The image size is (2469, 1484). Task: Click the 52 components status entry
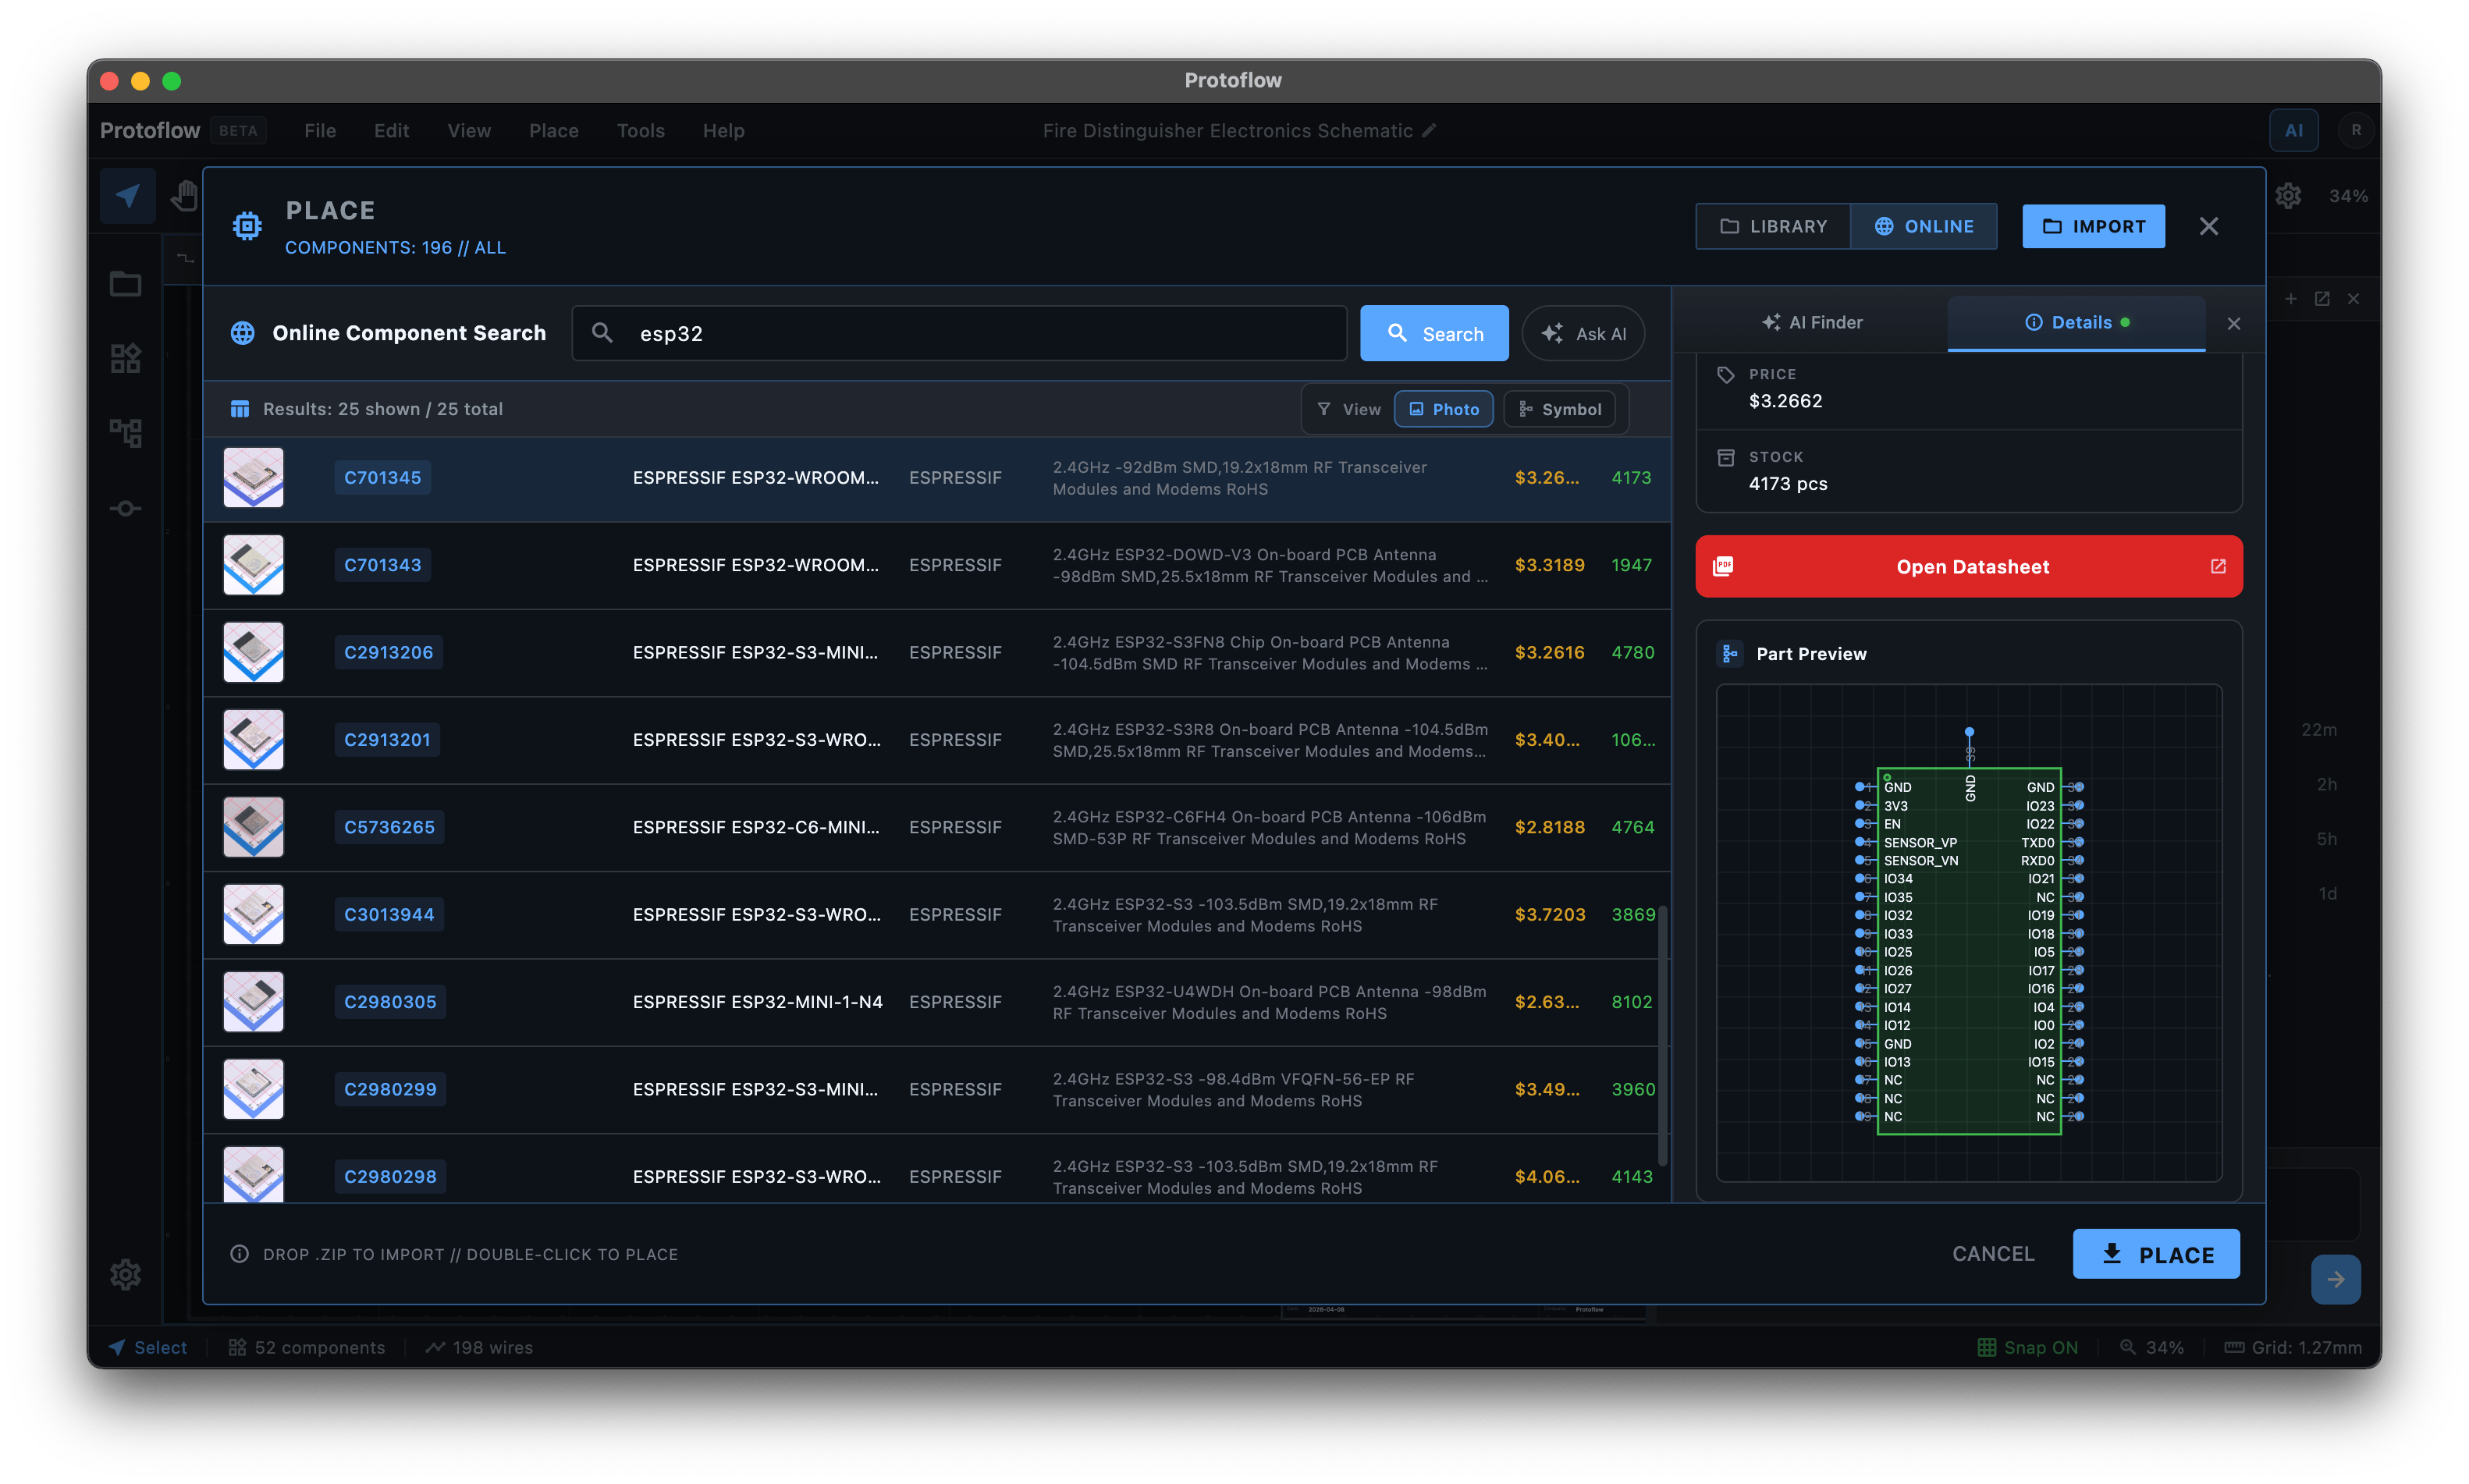306,1347
